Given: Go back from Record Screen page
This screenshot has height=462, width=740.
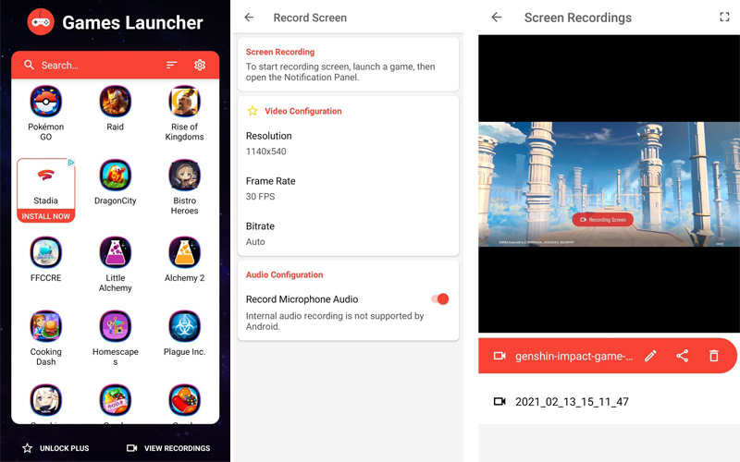Looking at the screenshot, I should [x=249, y=18].
